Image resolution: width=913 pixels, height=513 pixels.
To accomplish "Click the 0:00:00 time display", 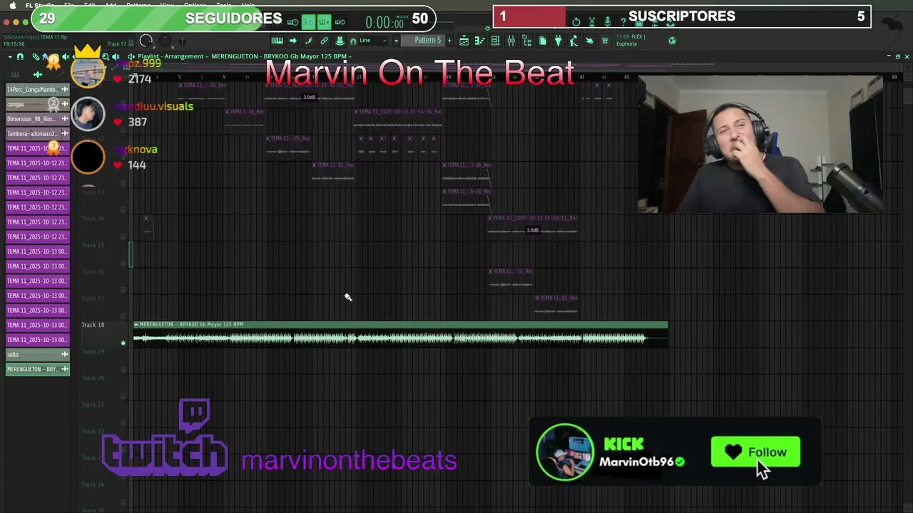I will point(384,22).
